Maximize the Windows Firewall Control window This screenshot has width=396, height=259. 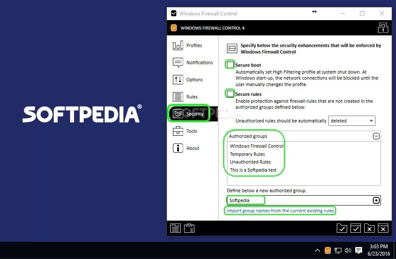click(362, 13)
